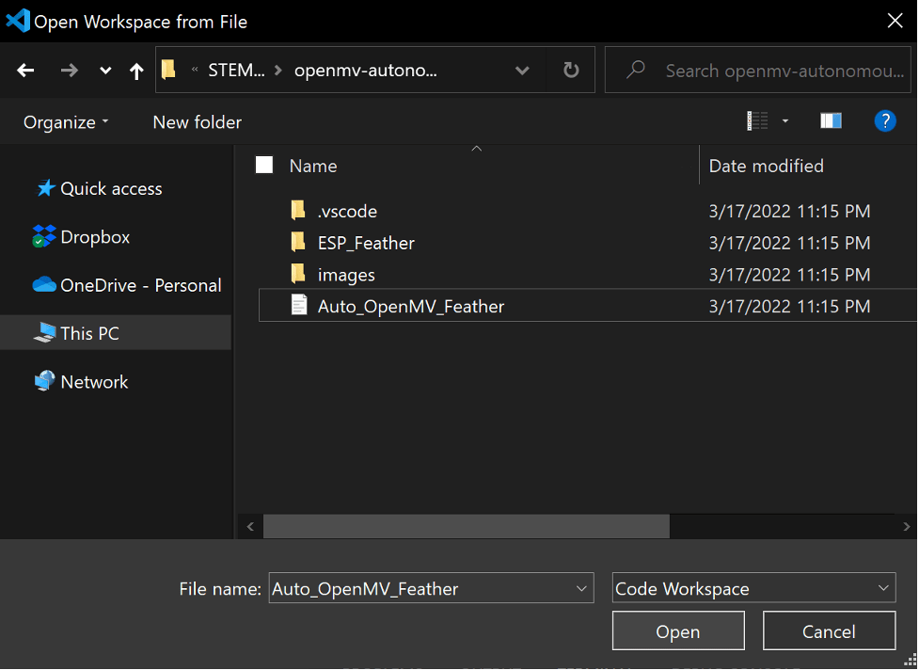Toggle the preview pane icon
This screenshot has width=919, height=670.
click(831, 121)
